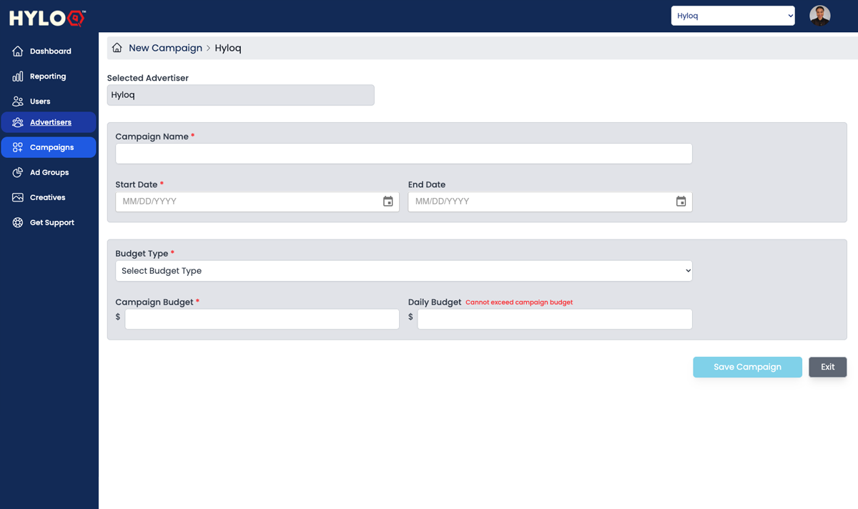Expand the Select Budget Type dropdown
The width and height of the screenshot is (858, 509).
pos(403,271)
